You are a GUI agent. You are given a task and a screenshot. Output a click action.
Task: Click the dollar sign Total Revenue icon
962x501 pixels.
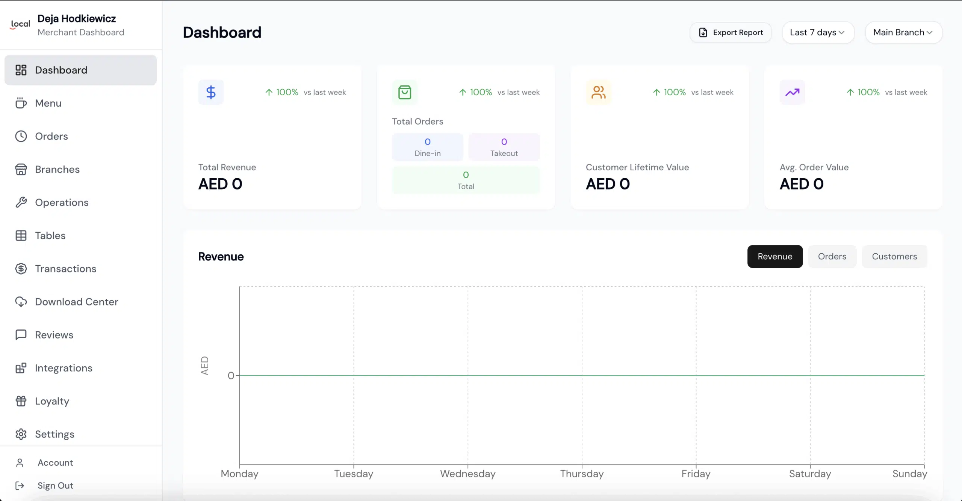211,92
